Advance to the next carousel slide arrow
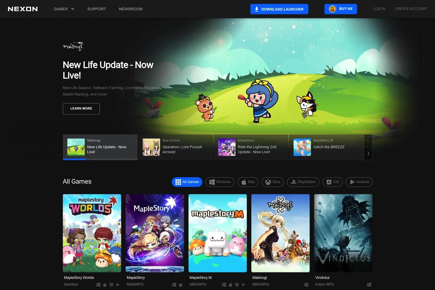This screenshot has width=435, height=290. point(368,153)
